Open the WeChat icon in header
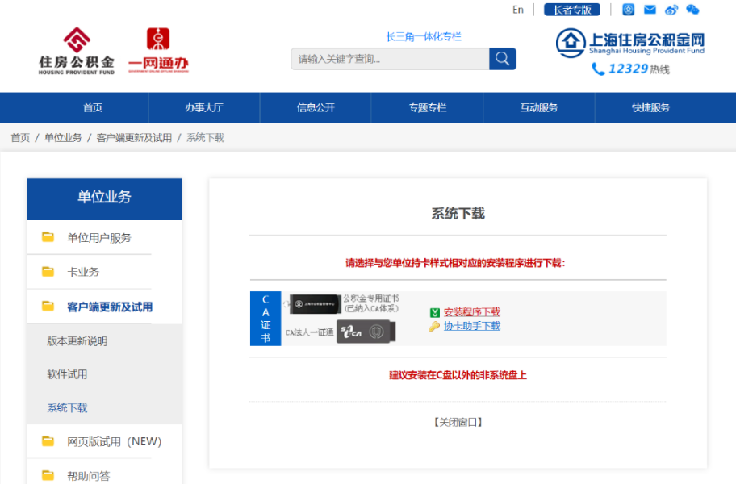 point(692,10)
